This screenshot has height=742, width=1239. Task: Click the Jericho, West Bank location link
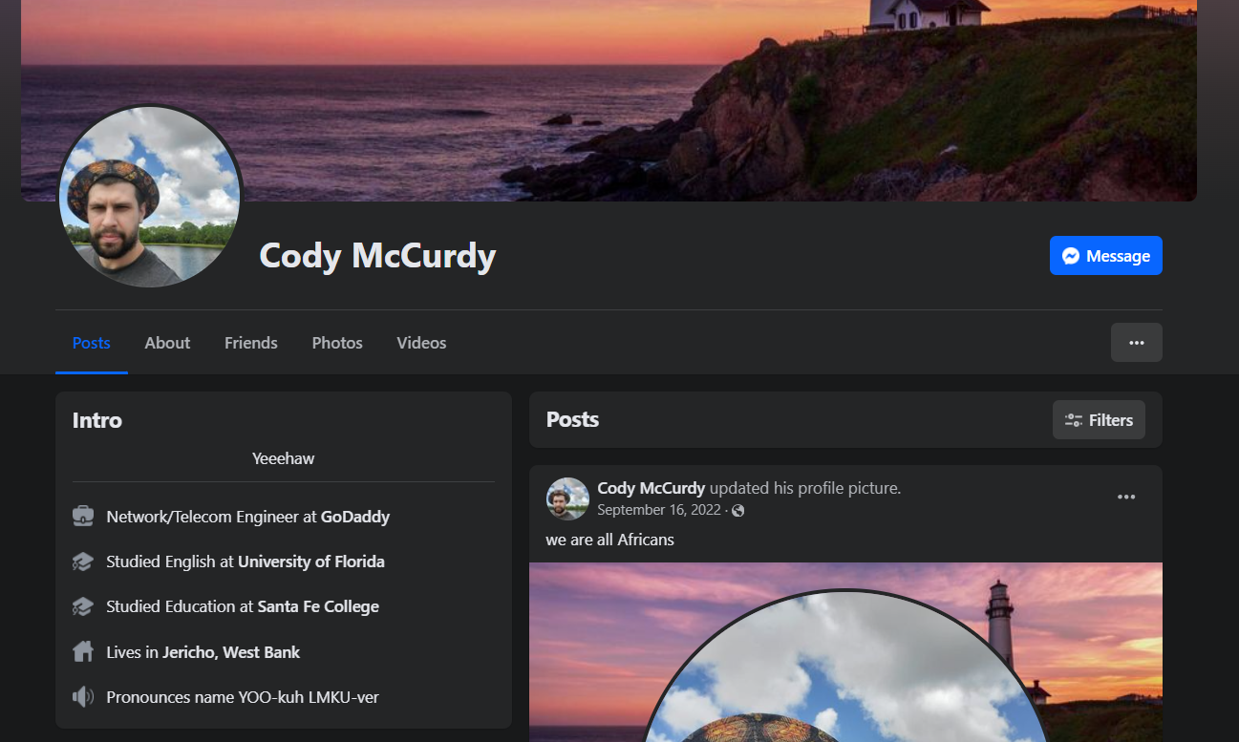[x=231, y=652]
